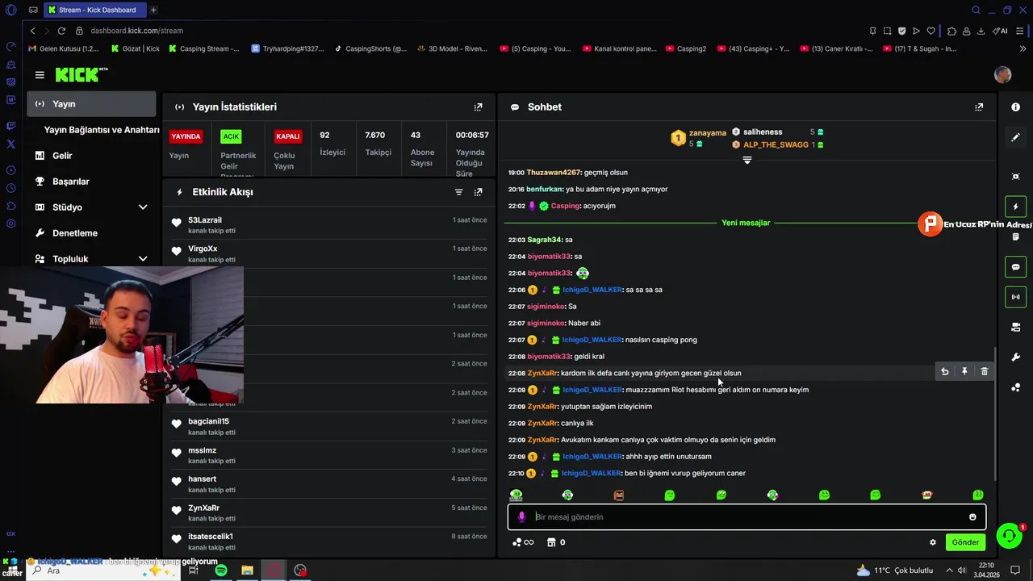Click the Opera heart bookmark icon

pyautogui.click(x=931, y=31)
